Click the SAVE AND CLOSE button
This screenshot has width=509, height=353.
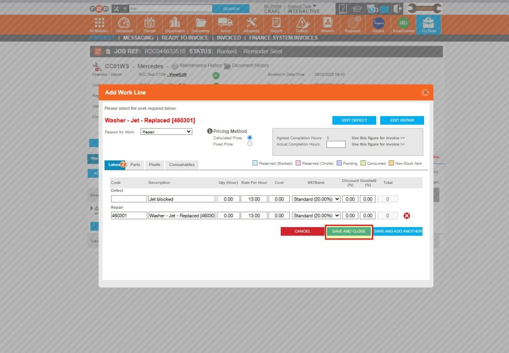(348, 231)
